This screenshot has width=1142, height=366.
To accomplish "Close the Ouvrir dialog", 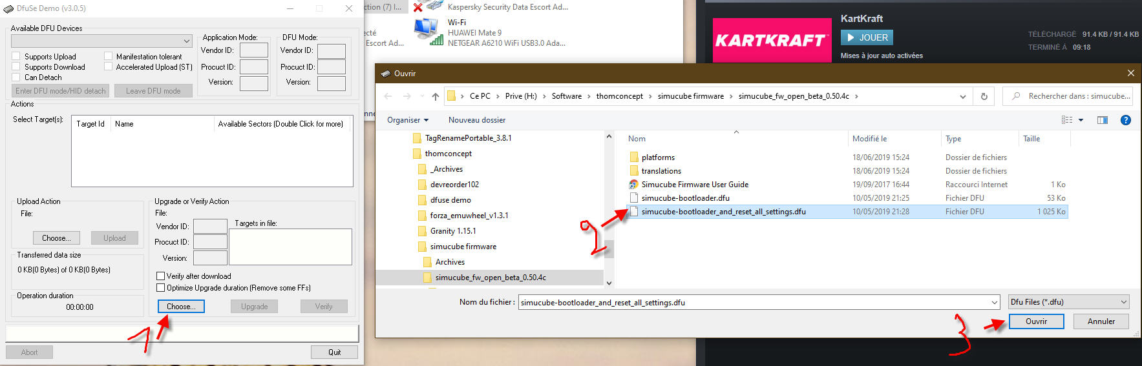I will [x=1131, y=73].
